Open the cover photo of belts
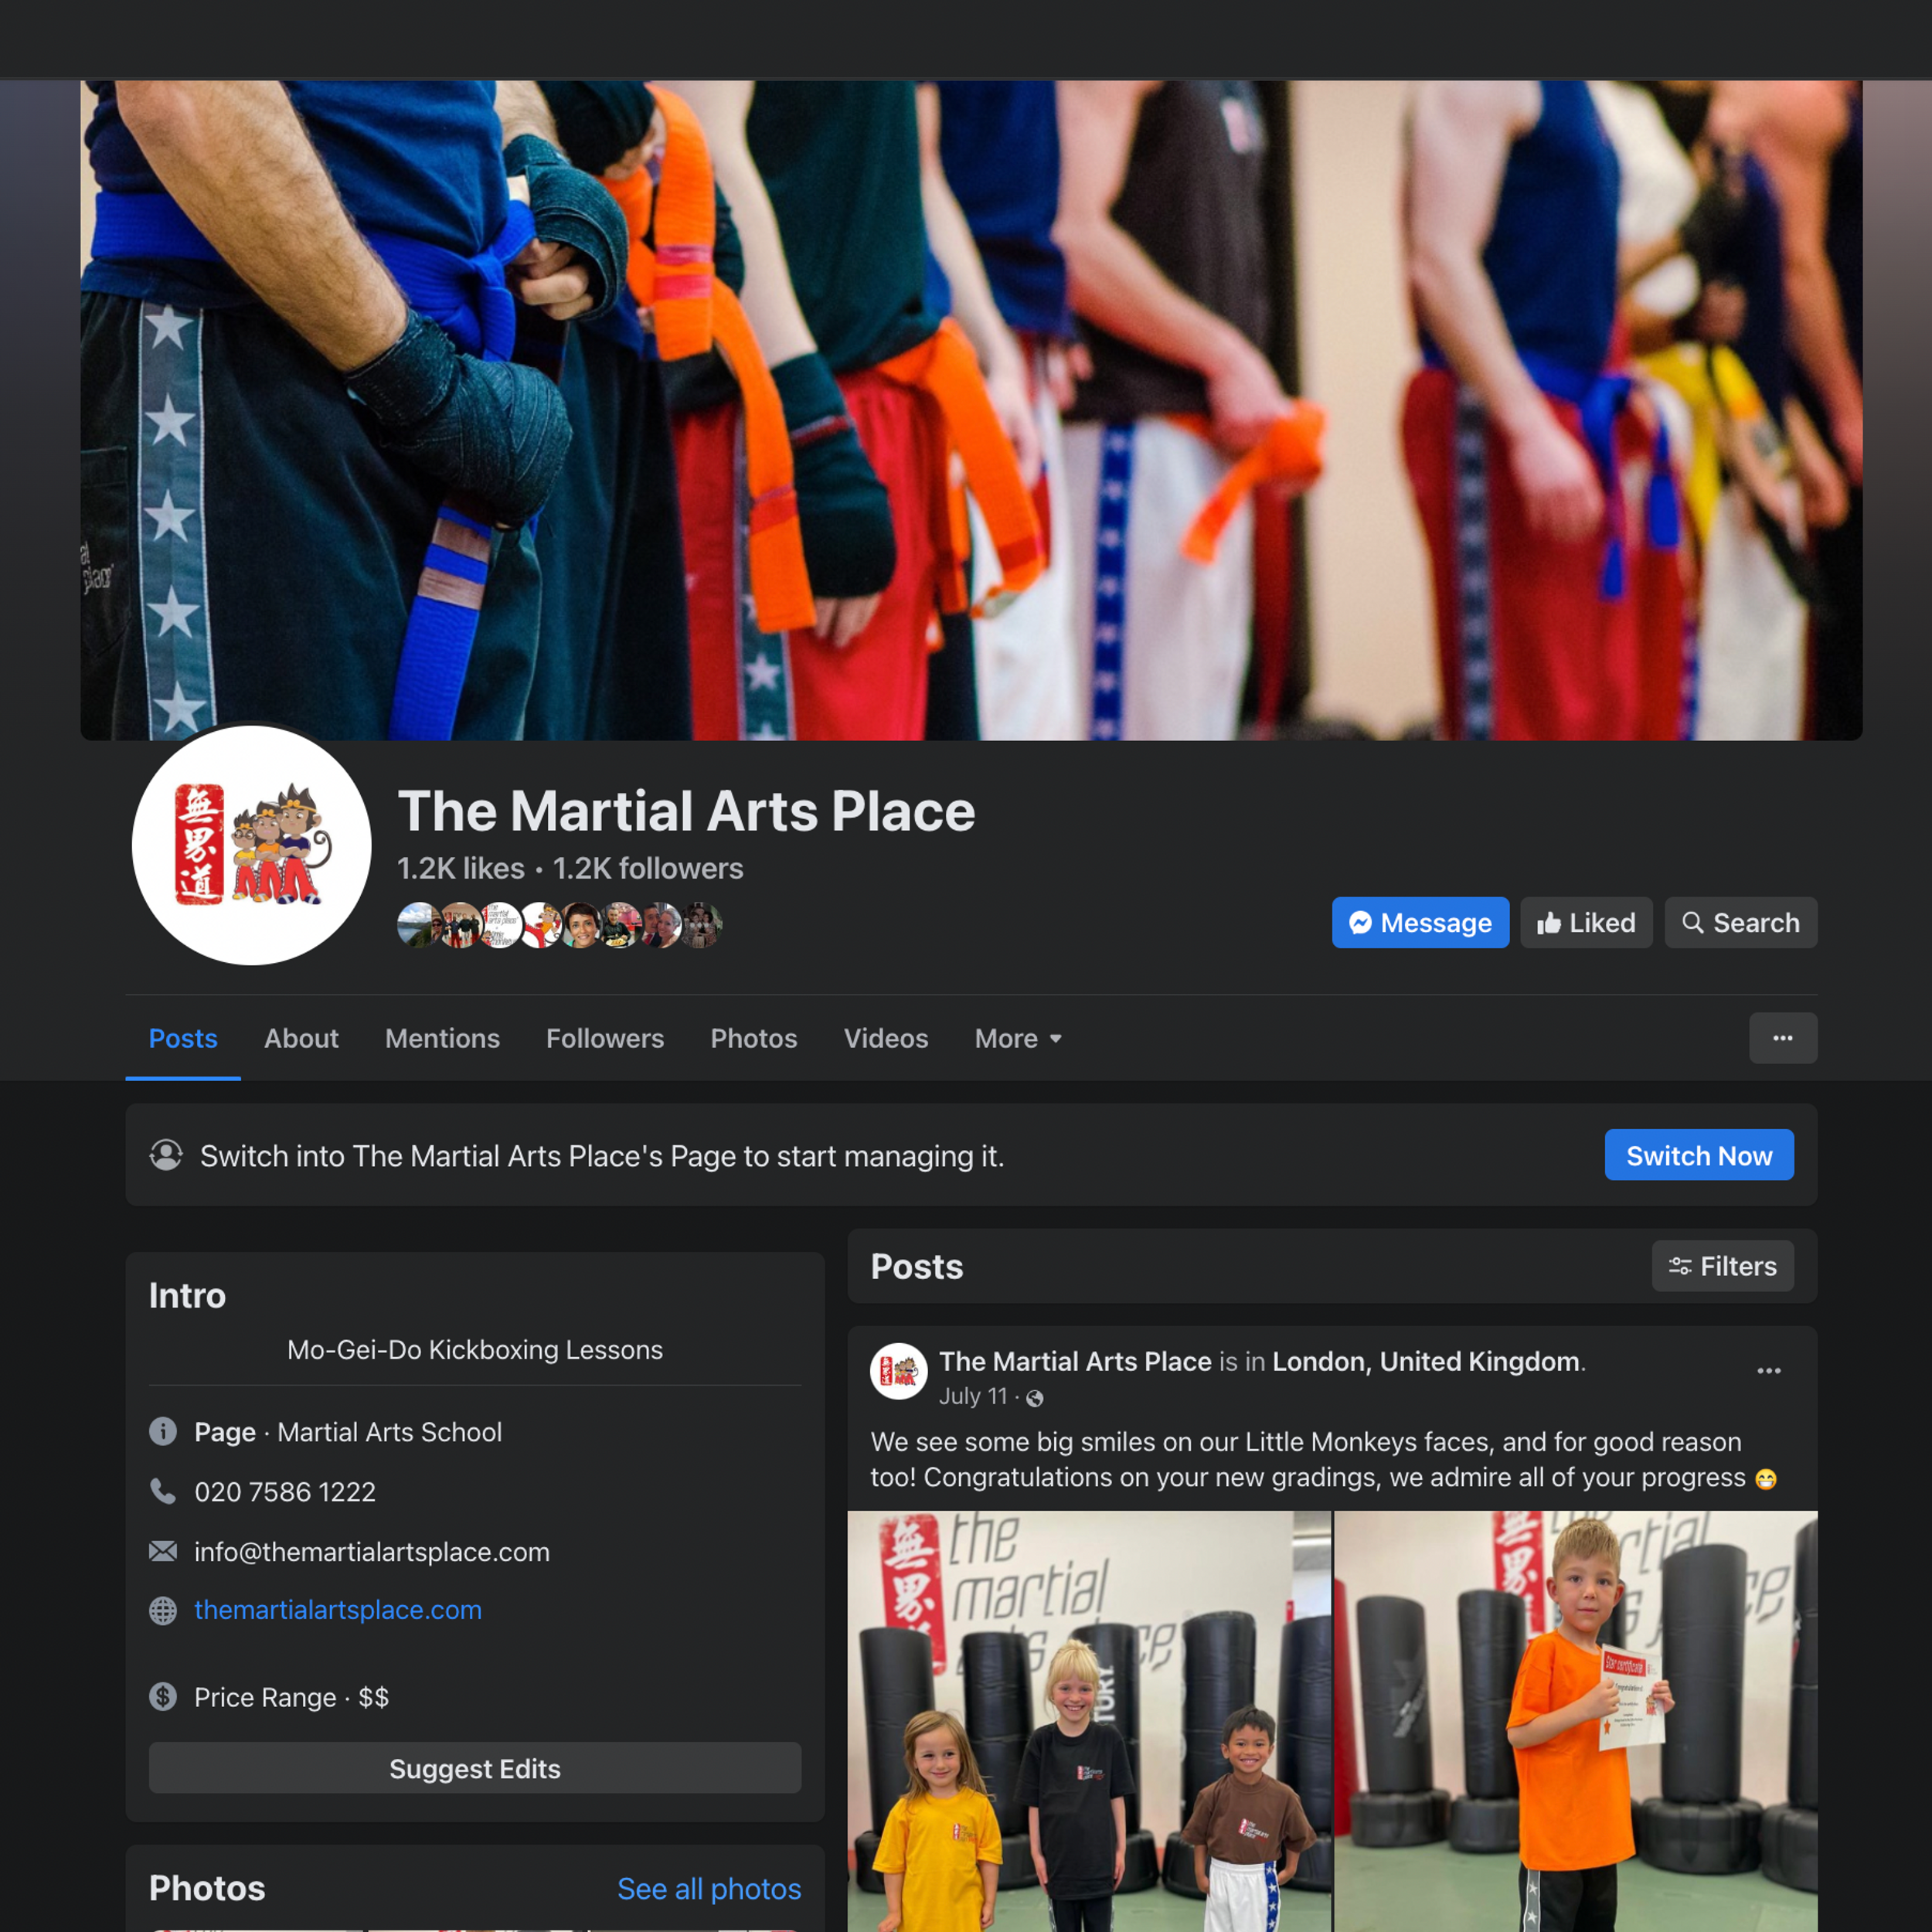The width and height of the screenshot is (1932, 1932). [970, 410]
